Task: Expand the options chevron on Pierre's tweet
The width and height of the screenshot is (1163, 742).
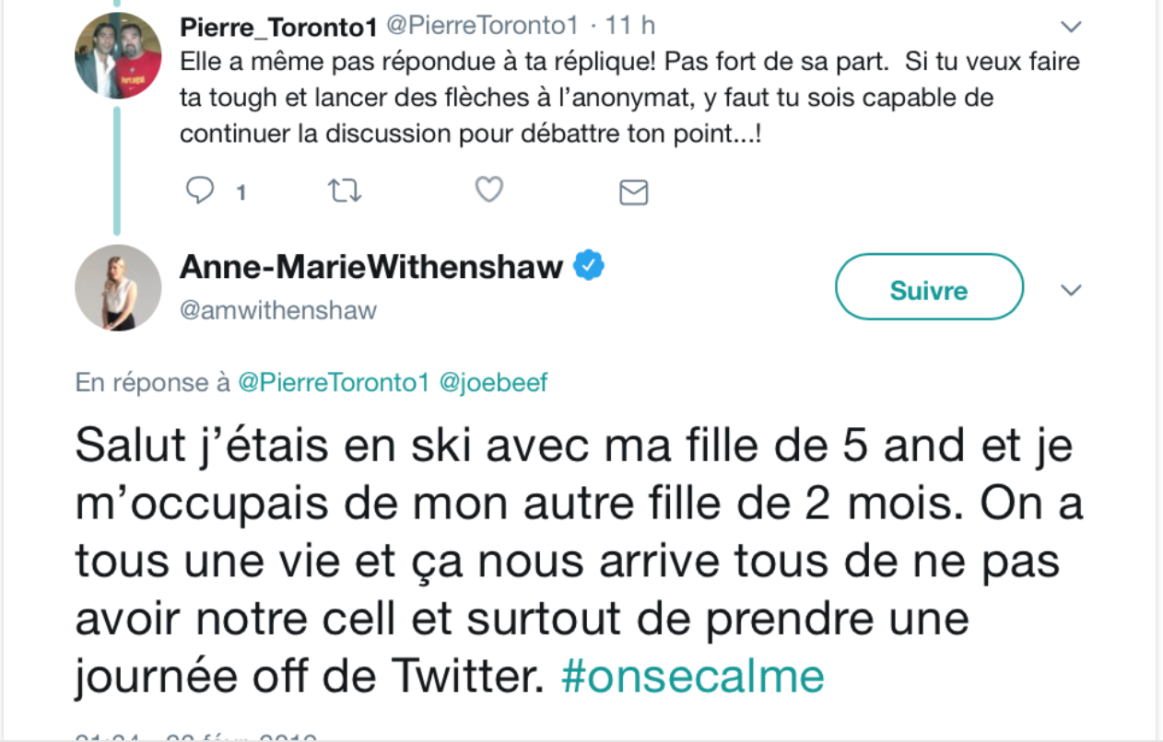Action: click(1071, 26)
